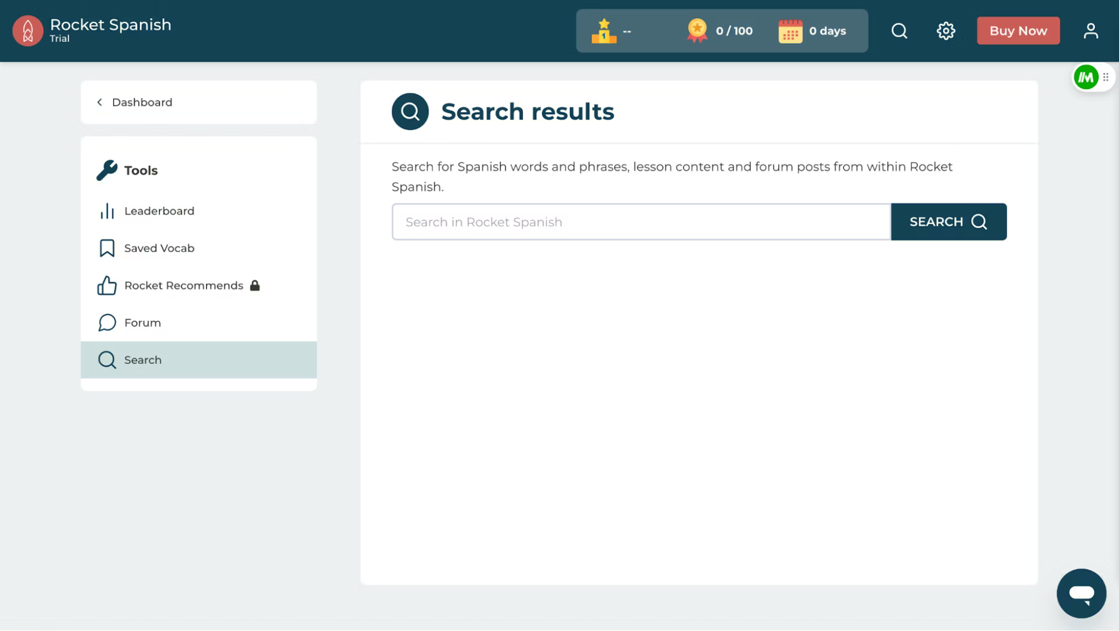Click the sidebar Search magnifier icon
The width and height of the screenshot is (1119, 631).
(107, 360)
